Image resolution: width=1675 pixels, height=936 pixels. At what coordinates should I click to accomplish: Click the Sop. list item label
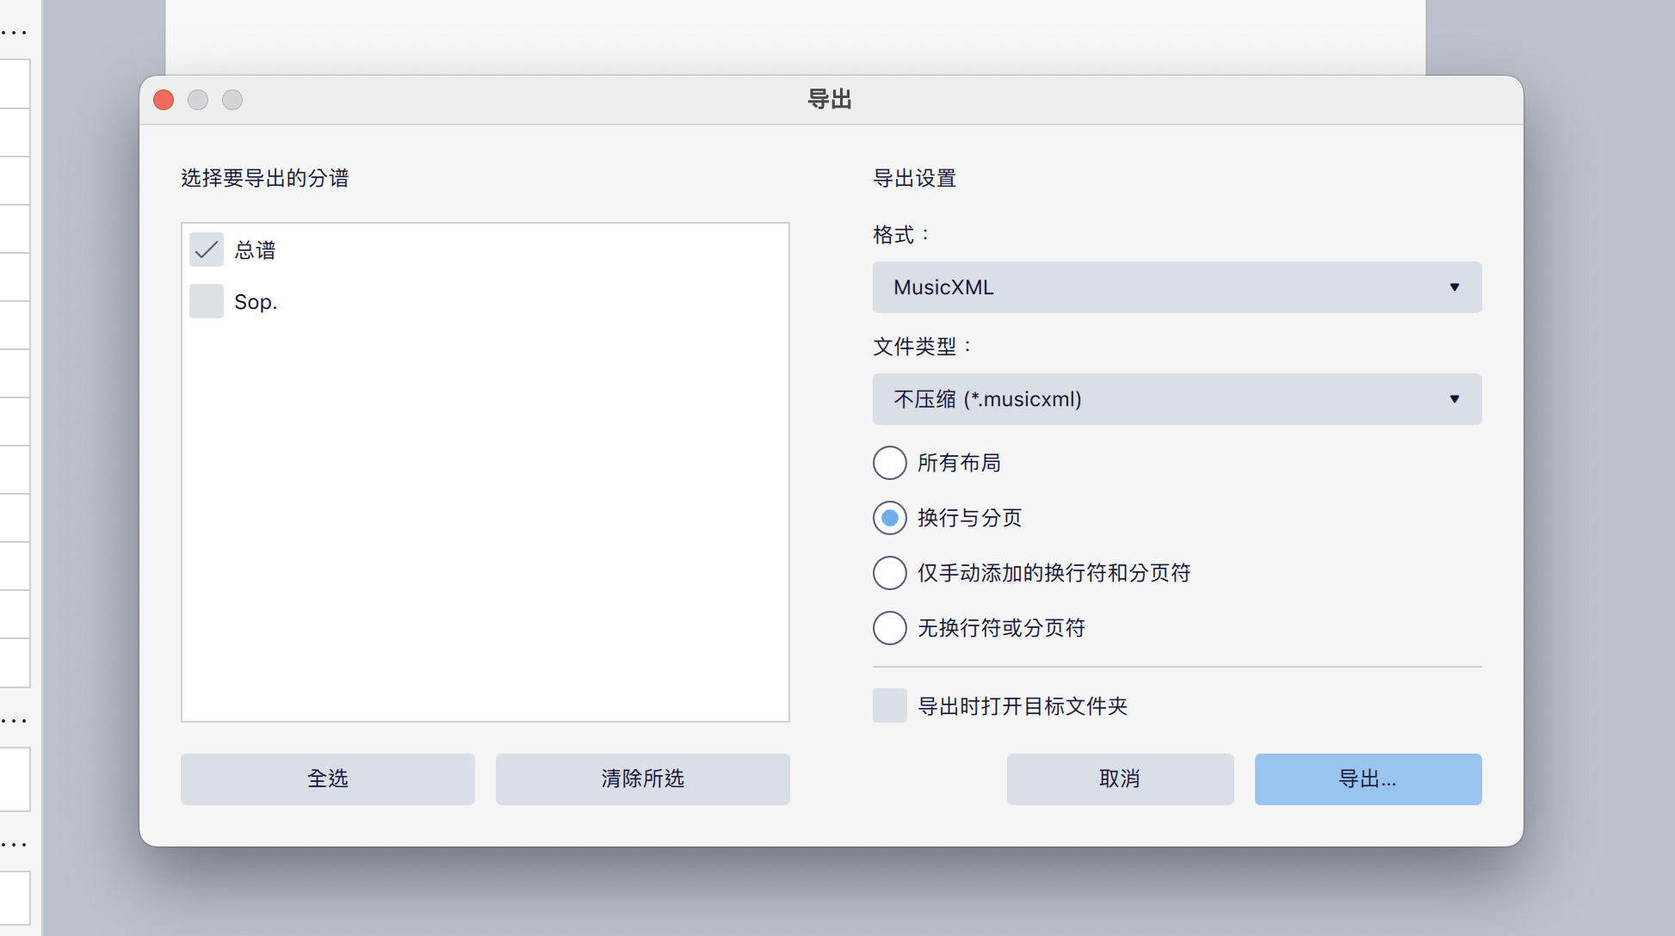tap(256, 302)
